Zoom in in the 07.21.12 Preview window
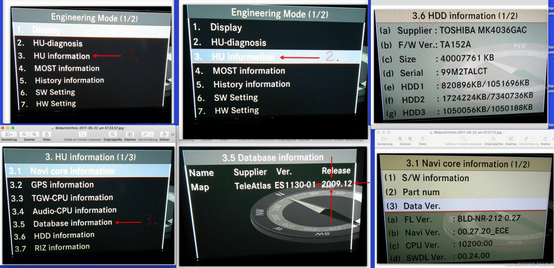Viewport: 554px width, 268px height. [410, 139]
